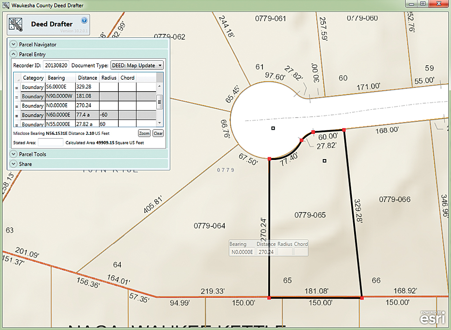Click the row handle for the S6.0000E row
451x330 pixels.
[17, 87]
